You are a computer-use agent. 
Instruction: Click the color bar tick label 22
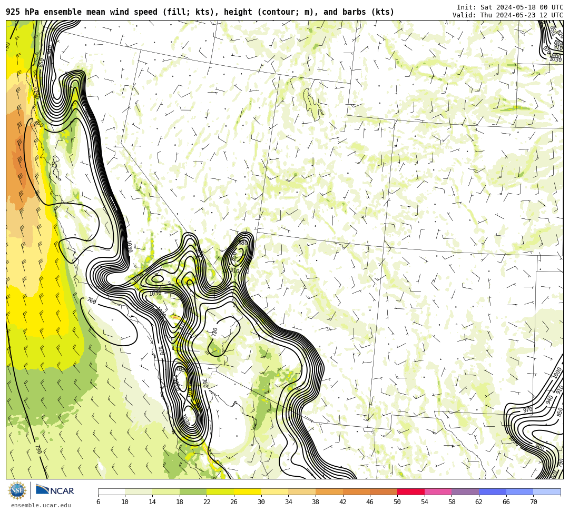[207, 502]
